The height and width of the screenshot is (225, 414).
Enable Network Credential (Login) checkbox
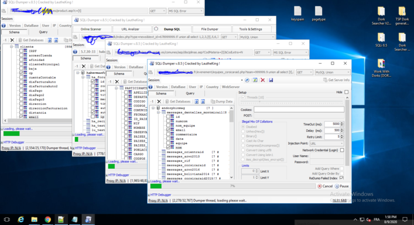(342, 150)
